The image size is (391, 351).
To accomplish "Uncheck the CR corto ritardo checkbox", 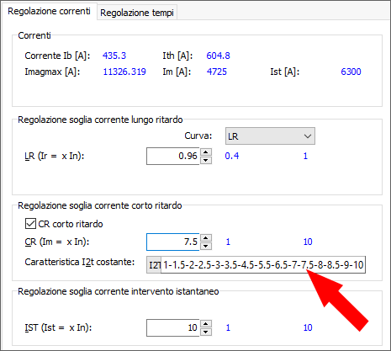I will [x=30, y=224].
